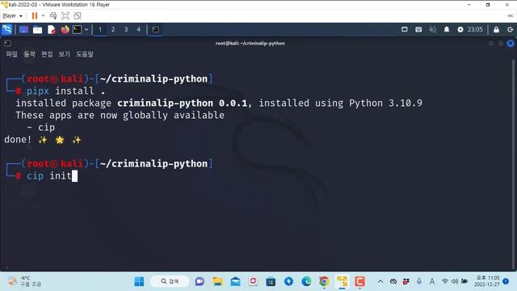Open Windows Start menu
Viewport: 517px width, 291px height.
point(139,281)
